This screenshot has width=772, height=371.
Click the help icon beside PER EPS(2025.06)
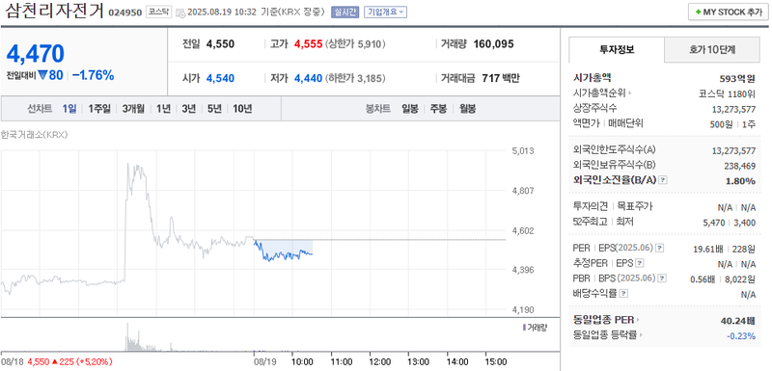660,249
